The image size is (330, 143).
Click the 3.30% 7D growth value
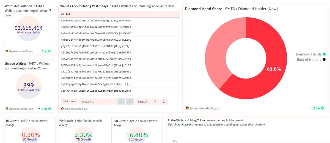(84, 135)
